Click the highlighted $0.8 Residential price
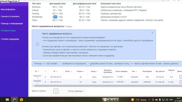This screenshot has width=182, height=102. 55,17
